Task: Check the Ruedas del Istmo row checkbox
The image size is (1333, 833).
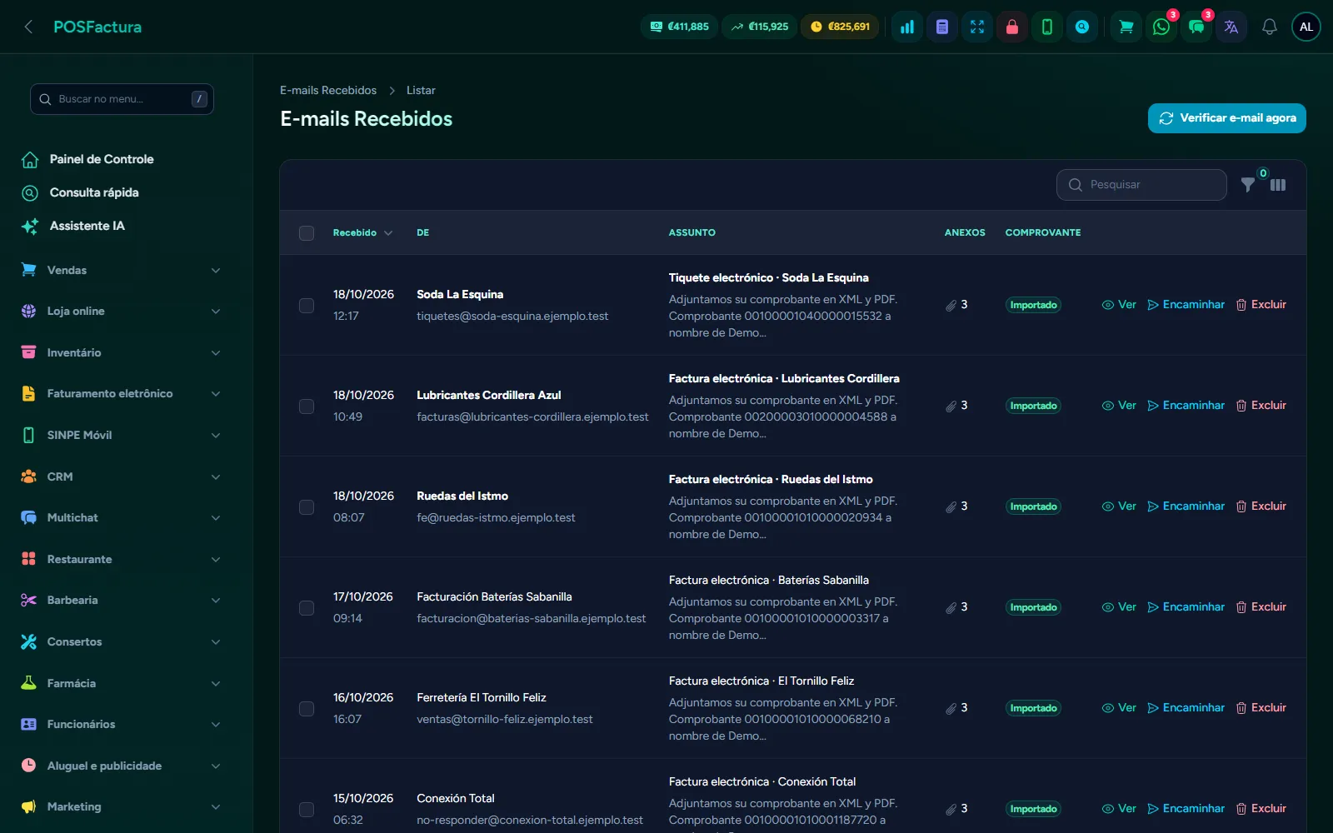Action: point(307,507)
